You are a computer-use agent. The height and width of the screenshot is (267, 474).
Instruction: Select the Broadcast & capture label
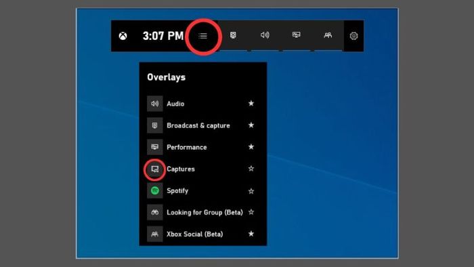click(x=198, y=125)
